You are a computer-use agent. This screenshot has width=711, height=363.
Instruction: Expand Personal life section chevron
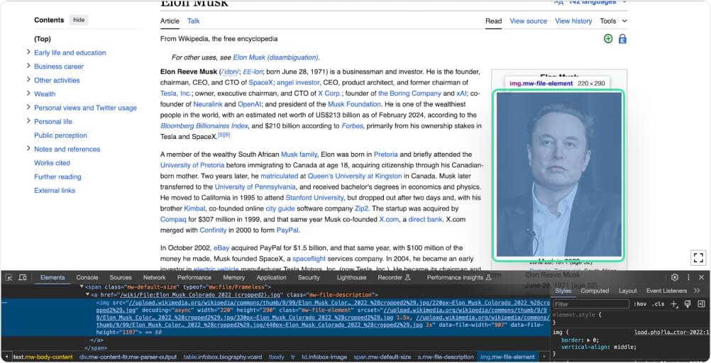click(28, 121)
